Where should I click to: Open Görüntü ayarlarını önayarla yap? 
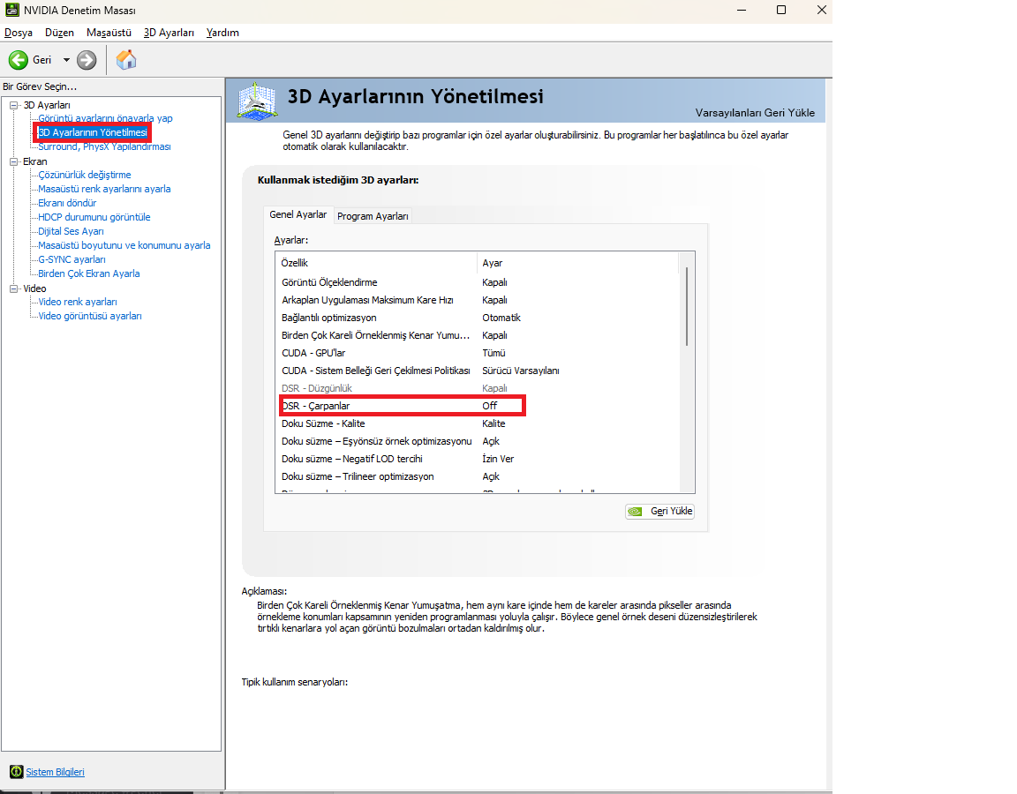[105, 118]
